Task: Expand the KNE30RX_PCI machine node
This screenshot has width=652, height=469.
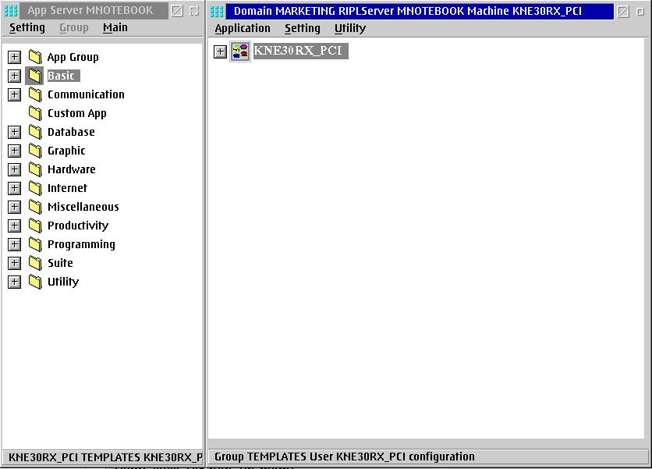Action: tap(221, 52)
